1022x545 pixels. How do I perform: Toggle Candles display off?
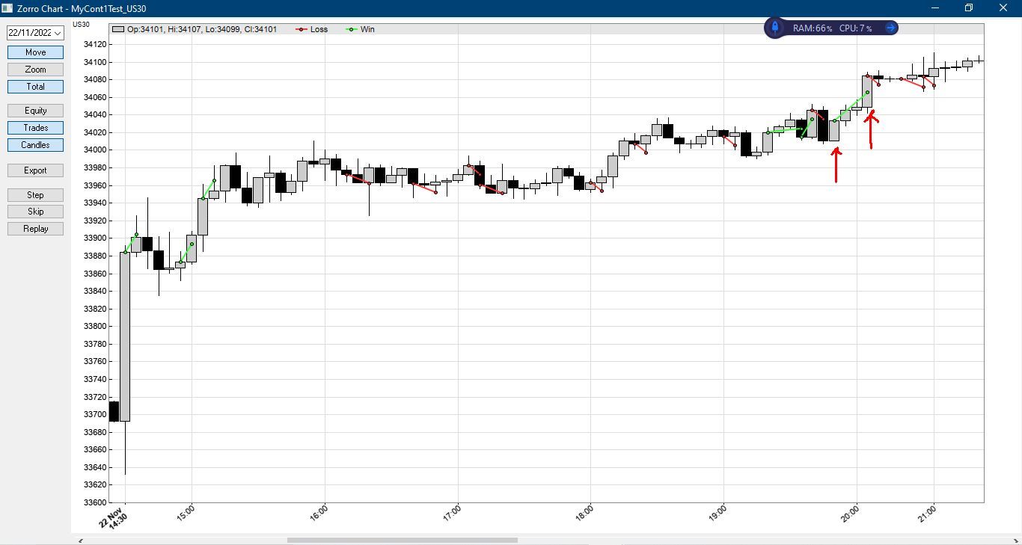[x=35, y=145]
